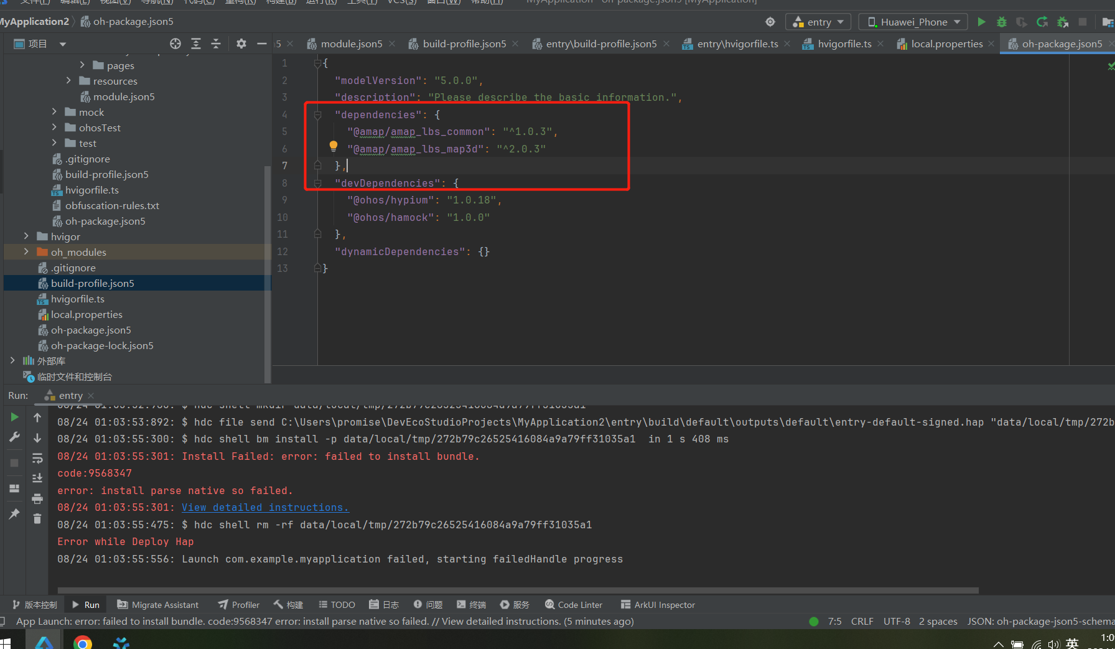The height and width of the screenshot is (649, 1115).
Task: Expand the oh_modules folder
Action: [26, 251]
